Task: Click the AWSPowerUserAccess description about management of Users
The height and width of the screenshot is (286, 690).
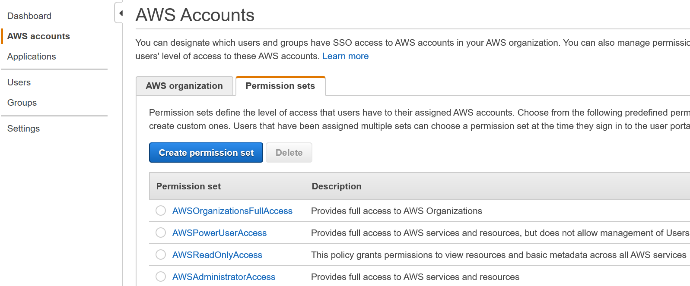Action: coord(500,233)
